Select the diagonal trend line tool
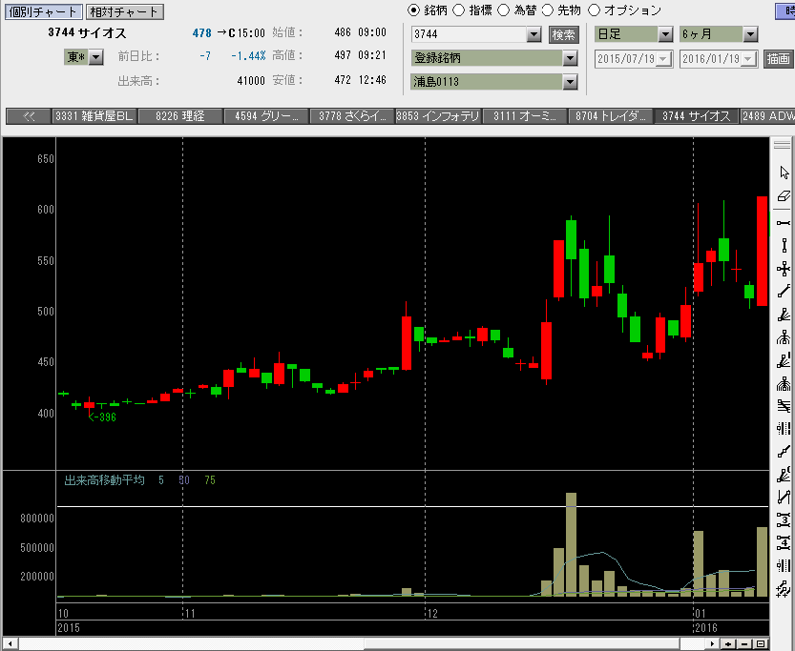The height and width of the screenshot is (651, 795). point(784,292)
